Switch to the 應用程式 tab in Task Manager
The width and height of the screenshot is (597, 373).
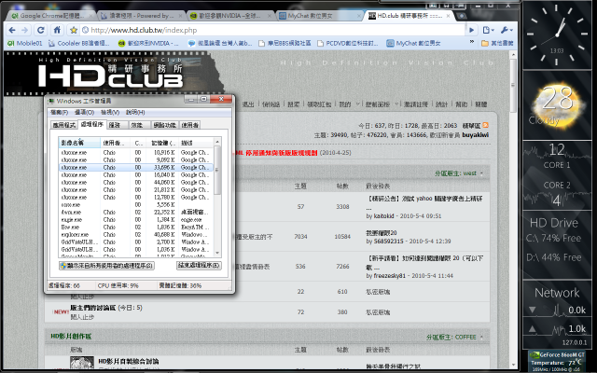63,125
